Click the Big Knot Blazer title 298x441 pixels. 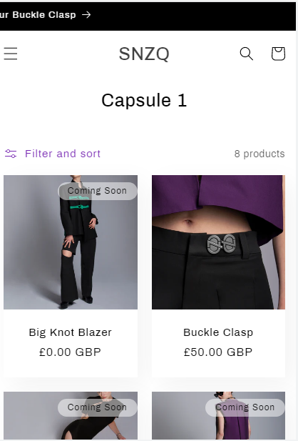71,332
